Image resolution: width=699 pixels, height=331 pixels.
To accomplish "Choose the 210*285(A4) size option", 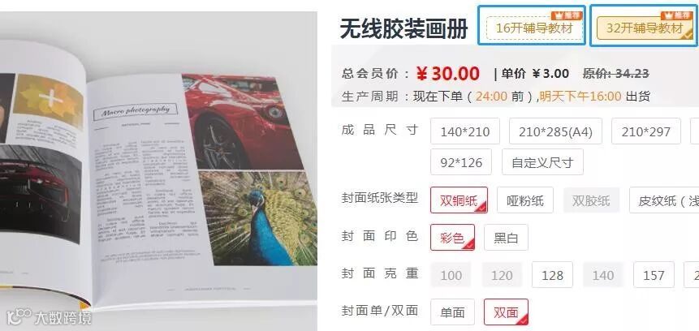I will (555, 131).
